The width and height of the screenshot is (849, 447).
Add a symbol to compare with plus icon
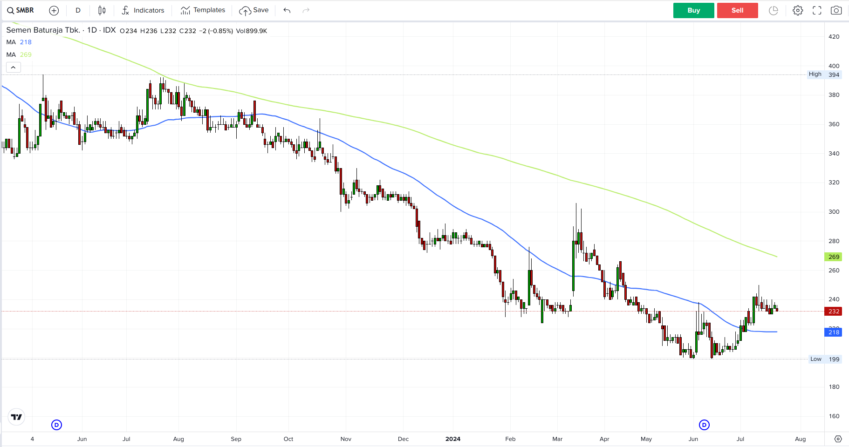click(x=54, y=10)
